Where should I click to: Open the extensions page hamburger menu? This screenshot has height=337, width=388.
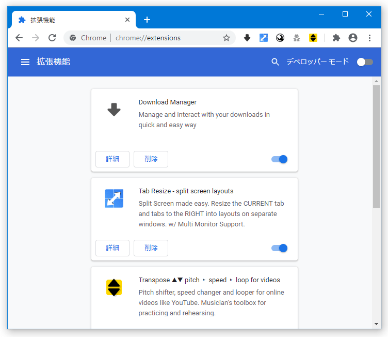pos(25,62)
